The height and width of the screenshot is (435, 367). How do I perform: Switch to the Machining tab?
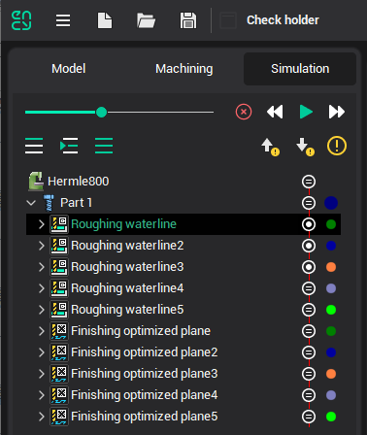(x=184, y=69)
